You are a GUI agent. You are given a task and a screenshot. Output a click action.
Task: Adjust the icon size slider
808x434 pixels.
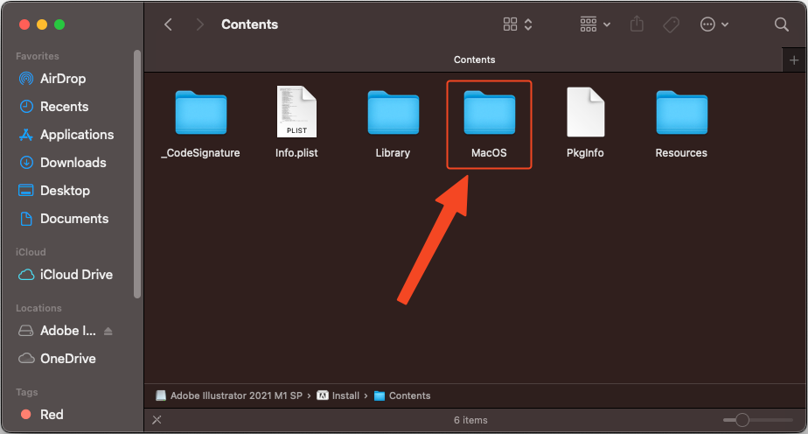point(742,420)
